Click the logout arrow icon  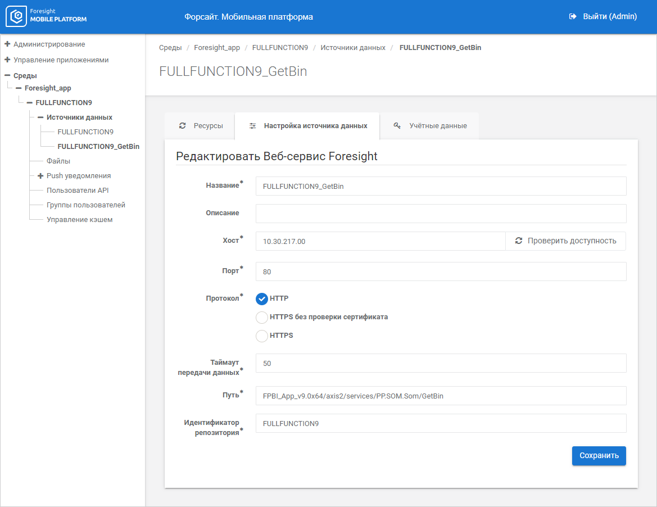[x=573, y=17]
